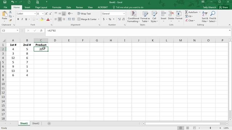Toggle align left
The width and height of the screenshot is (232, 130).
(55, 19)
